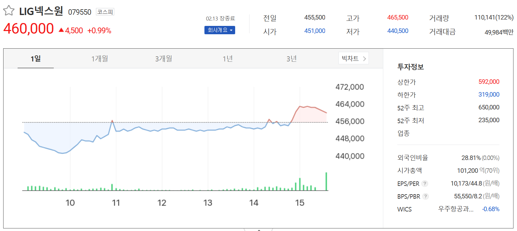Click the price change amount 4,500
This screenshot has width=517, height=231.
pos(74,31)
